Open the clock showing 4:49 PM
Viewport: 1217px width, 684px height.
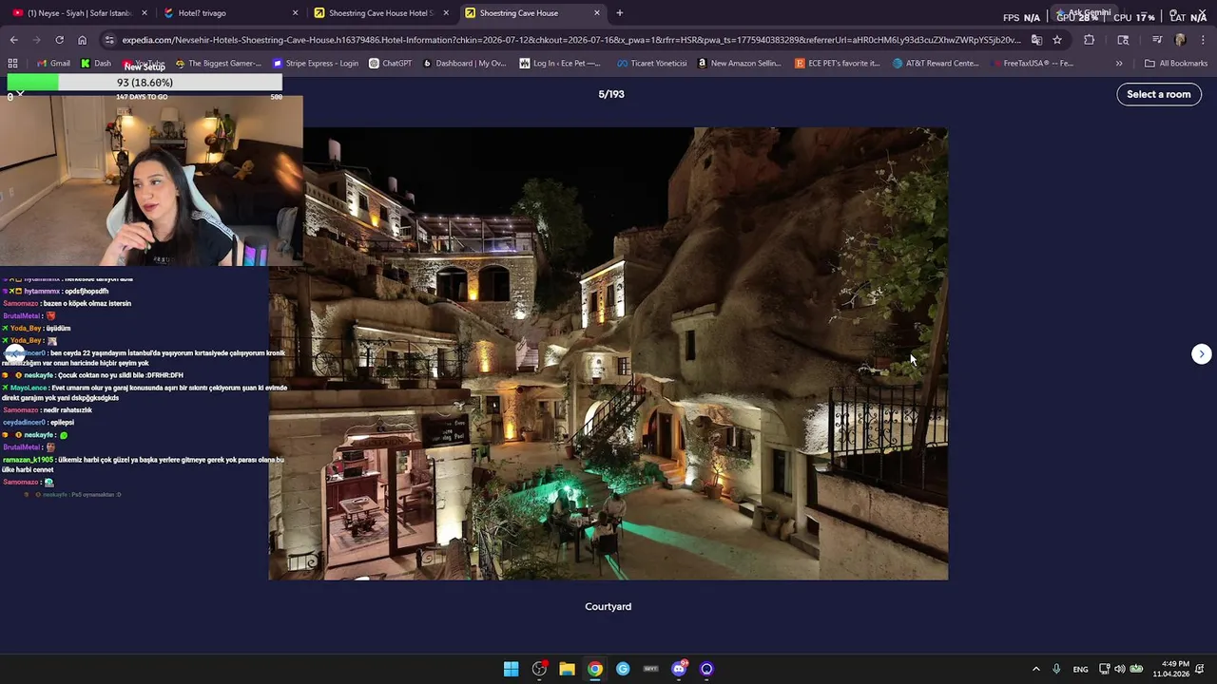[1171, 669]
